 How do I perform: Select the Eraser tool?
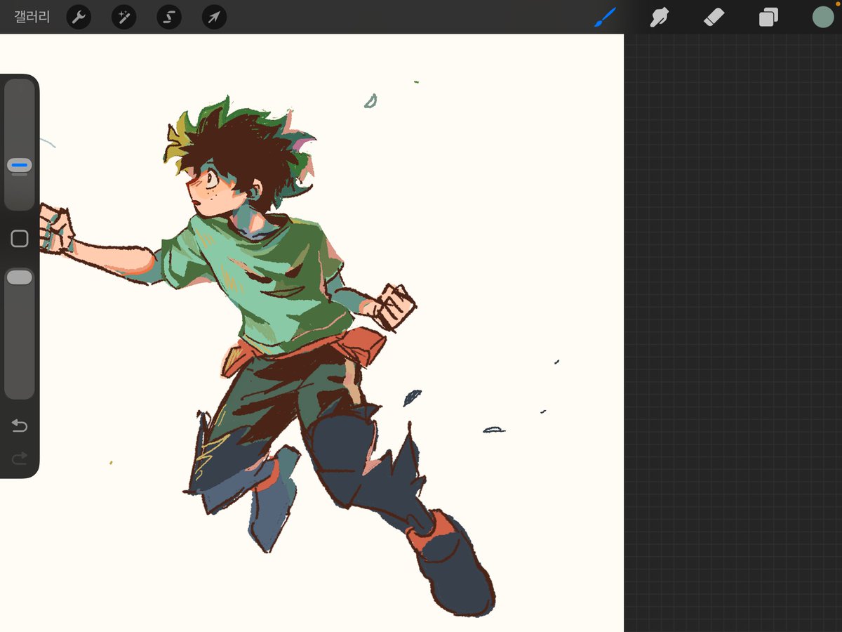coord(714,17)
